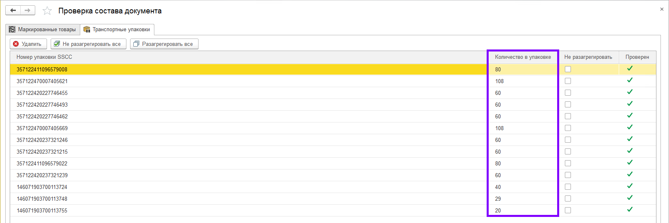Toggle the checkbox for package 357122420237321246

(x=568, y=140)
